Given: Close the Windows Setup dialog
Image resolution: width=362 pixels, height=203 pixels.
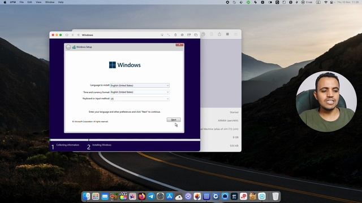Looking at the screenshot, I should point(179,45).
